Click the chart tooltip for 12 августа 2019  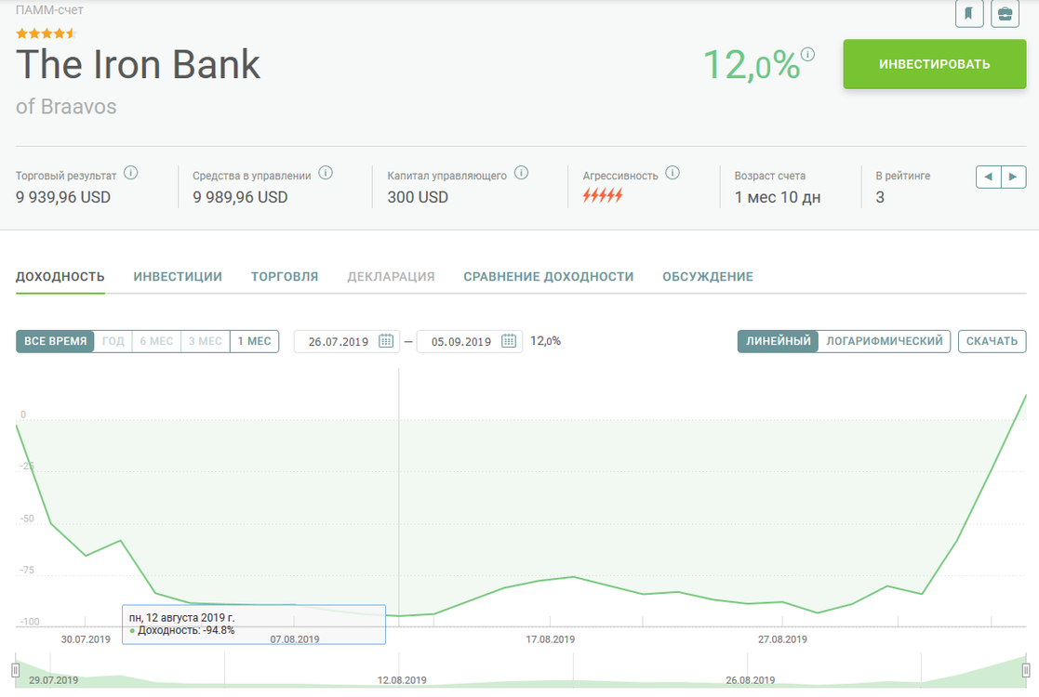coord(254,625)
